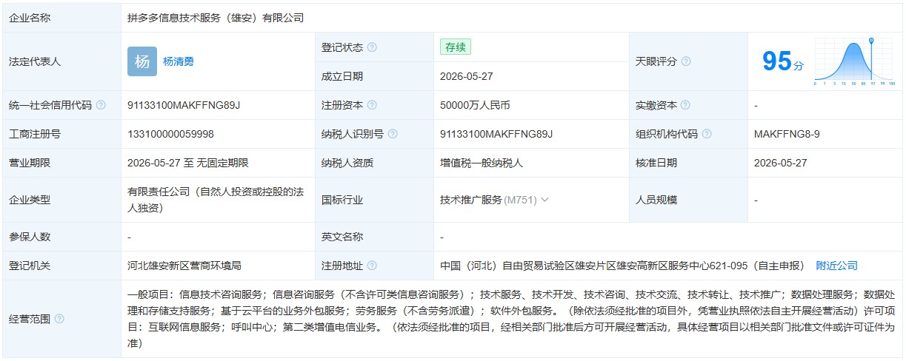The width and height of the screenshot is (906, 361).
Task: Select registration authority 河北雄安新区营商环境局
Action: pos(184,266)
